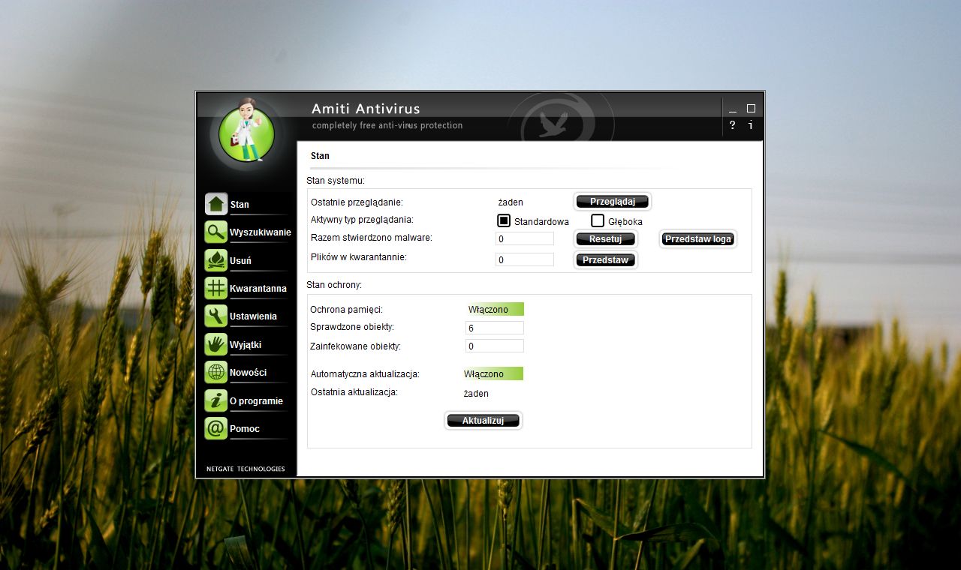Go to O programie menu label

pyautogui.click(x=256, y=401)
